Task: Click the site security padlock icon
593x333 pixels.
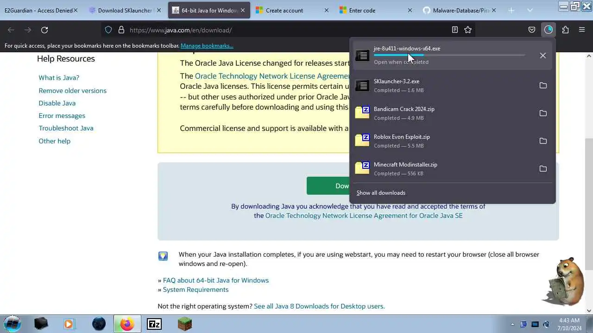Action: pyautogui.click(x=121, y=30)
